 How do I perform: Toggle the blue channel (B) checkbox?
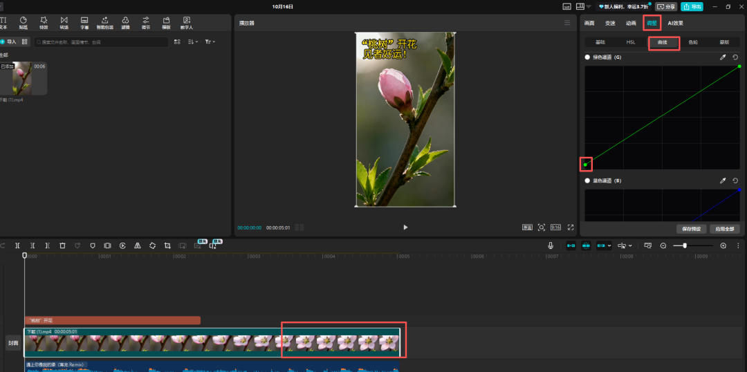point(588,180)
